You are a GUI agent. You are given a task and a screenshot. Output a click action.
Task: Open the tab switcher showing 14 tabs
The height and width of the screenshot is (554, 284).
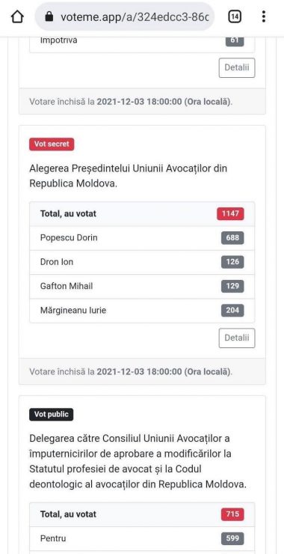click(x=235, y=16)
